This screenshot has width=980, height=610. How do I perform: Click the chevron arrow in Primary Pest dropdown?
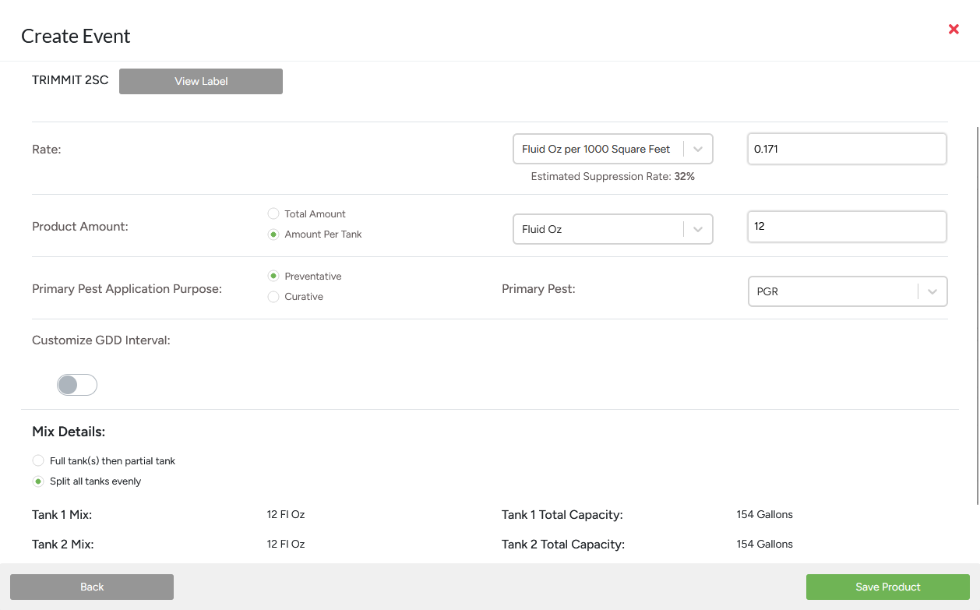click(x=932, y=291)
